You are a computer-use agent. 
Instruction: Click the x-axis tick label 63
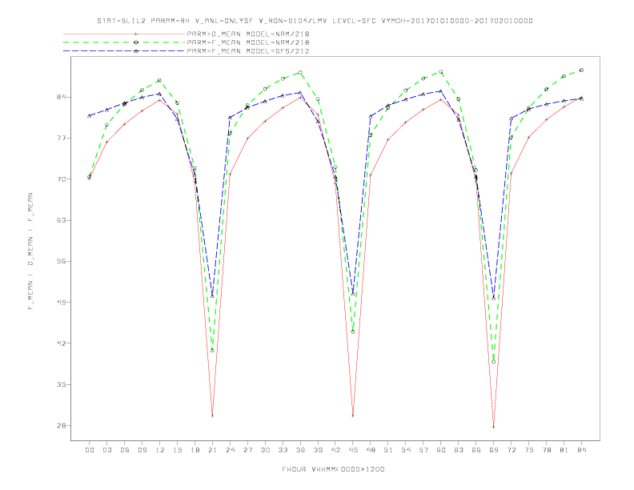coord(459,450)
